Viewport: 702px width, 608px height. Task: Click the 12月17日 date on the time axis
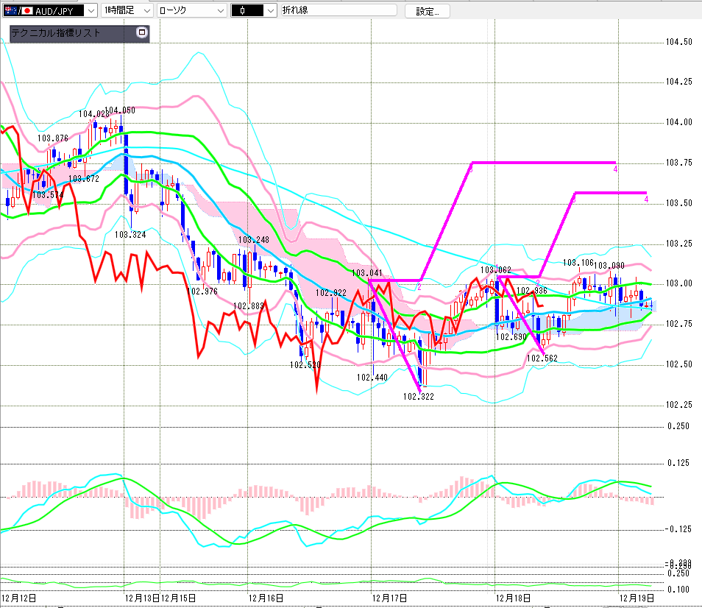pos(390,598)
